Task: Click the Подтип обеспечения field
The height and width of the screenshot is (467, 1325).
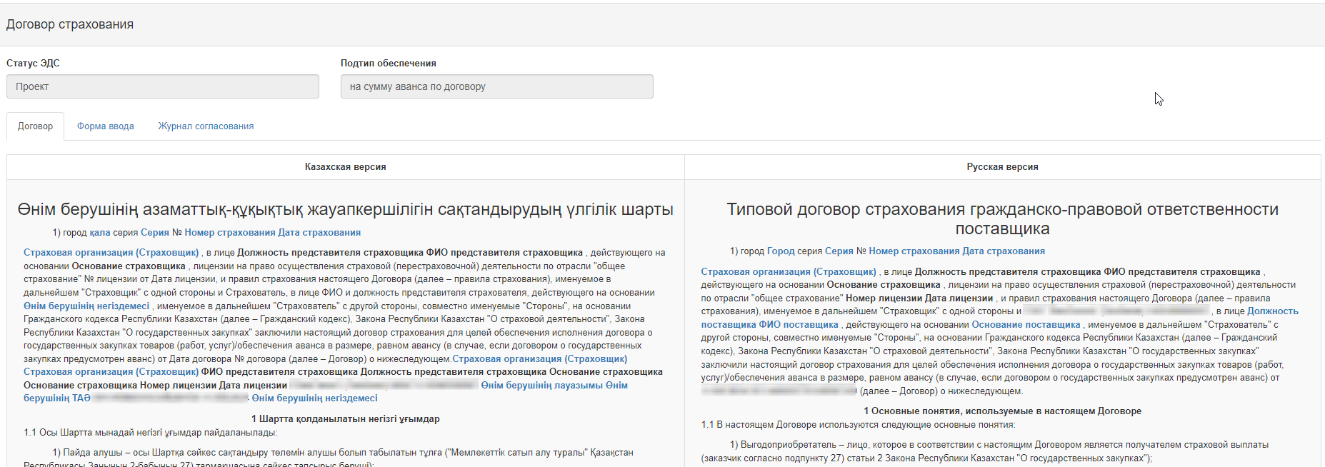Action: (x=496, y=86)
